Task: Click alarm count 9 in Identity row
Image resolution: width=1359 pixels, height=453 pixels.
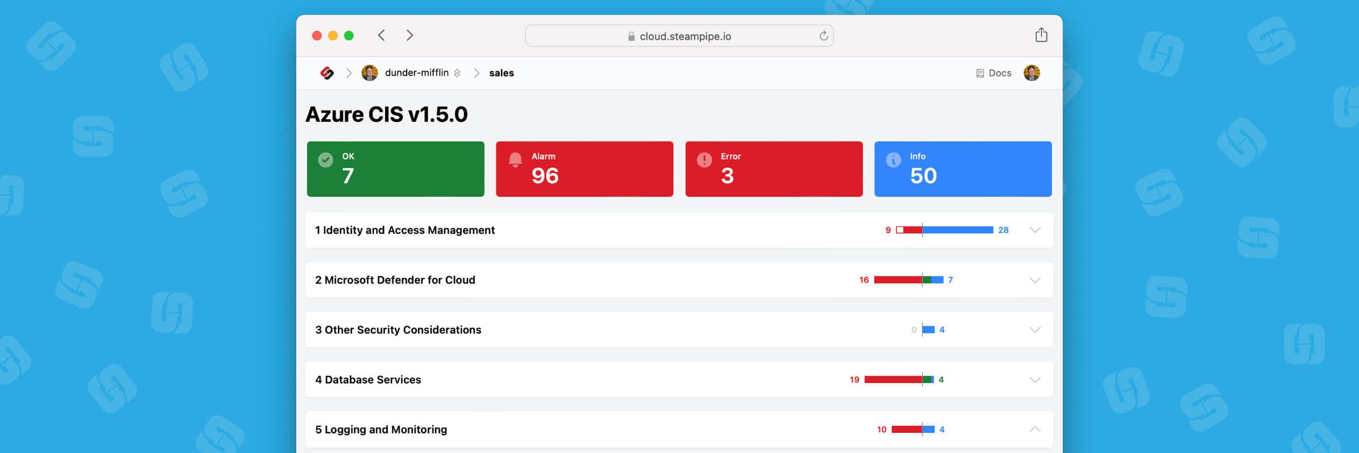Action: pos(888,230)
